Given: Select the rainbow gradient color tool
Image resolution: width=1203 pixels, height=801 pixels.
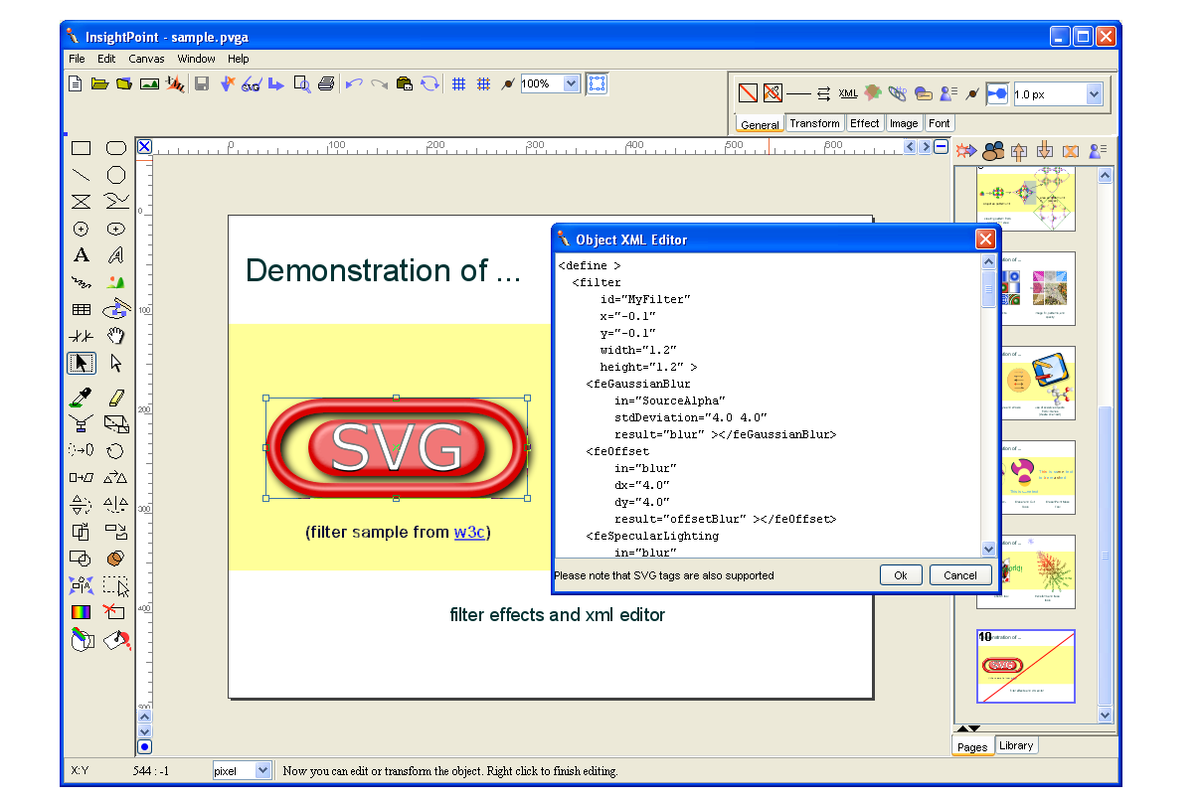Looking at the screenshot, I should tap(82, 612).
